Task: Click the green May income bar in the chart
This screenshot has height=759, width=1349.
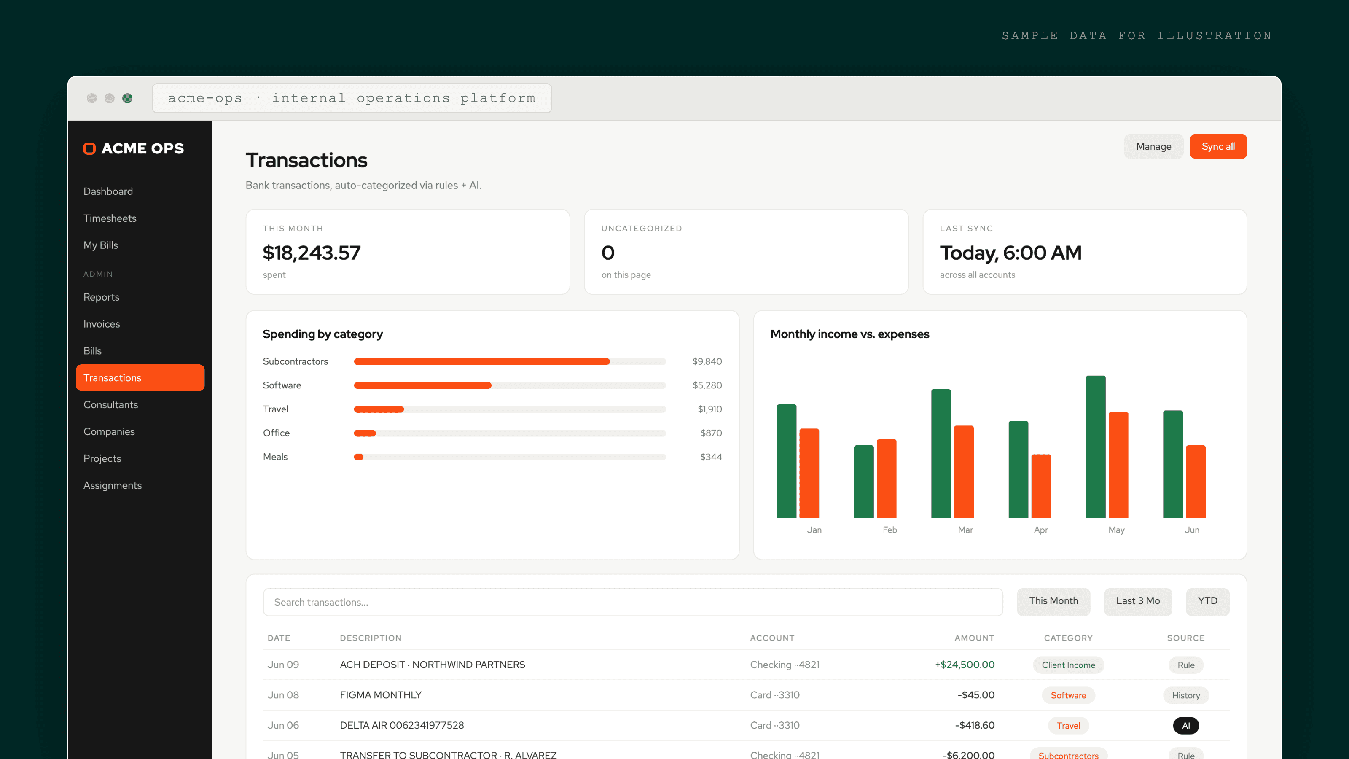Action: point(1096,447)
